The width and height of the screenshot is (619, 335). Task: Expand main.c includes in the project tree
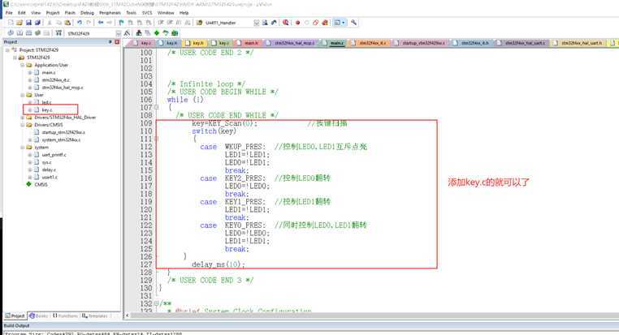pos(30,72)
